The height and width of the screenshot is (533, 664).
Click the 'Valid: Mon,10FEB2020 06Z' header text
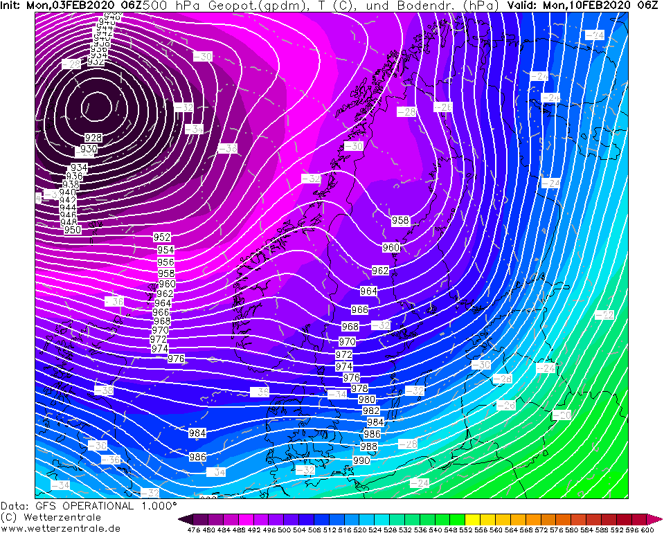(582, 6)
